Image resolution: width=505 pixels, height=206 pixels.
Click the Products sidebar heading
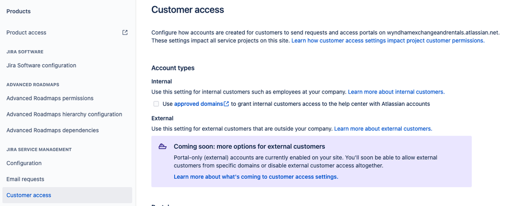tap(18, 11)
